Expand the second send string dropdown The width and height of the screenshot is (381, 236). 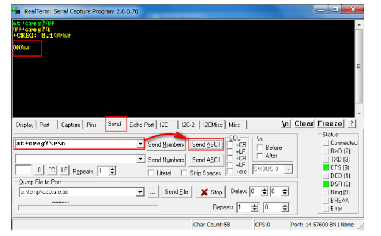point(140,159)
